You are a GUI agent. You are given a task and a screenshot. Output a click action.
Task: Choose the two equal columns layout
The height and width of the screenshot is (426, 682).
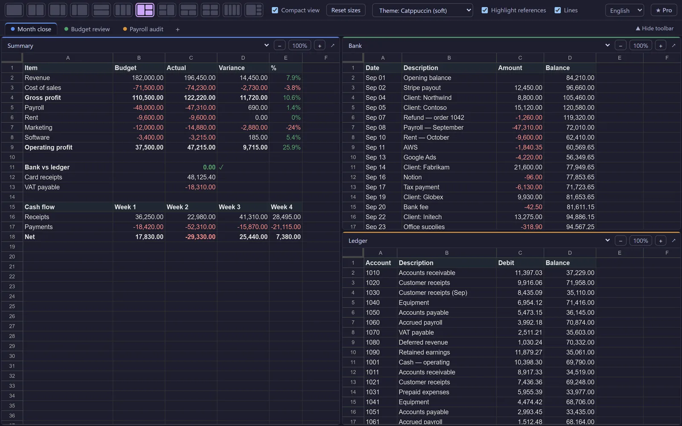[x=36, y=10]
